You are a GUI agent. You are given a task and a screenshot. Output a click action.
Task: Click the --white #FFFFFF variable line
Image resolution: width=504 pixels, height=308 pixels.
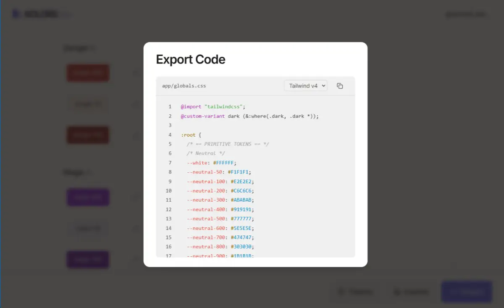point(212,163)
